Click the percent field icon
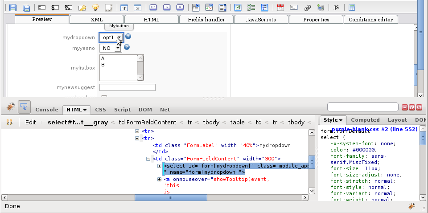This screenshot has height=213, width=428. coord(68,8)
